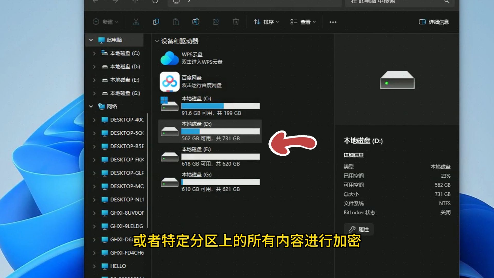Image resolution: width=494 pixels, height=278 pixels.
Task: Click the sidebar vertical scrollbar
Action: point(147,170)
